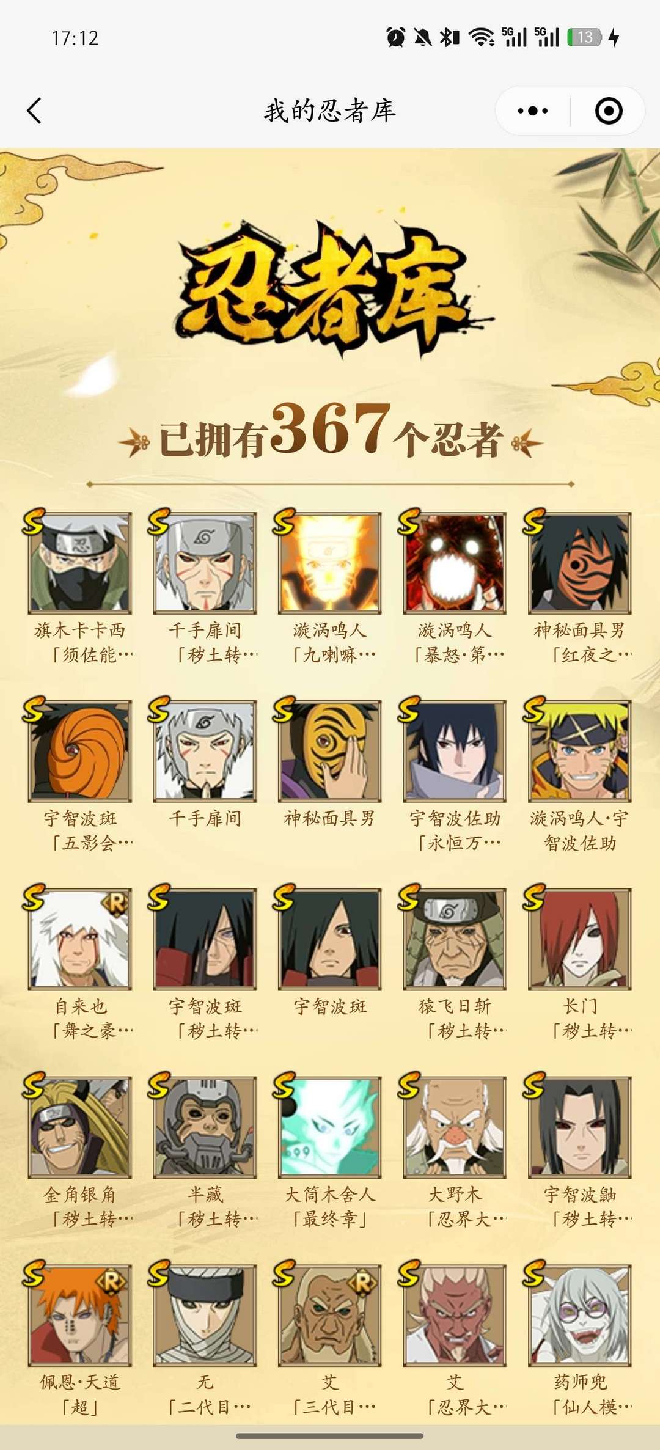Choose 半藏「秽土转…」masked ninja

(x=205, y=1128)
